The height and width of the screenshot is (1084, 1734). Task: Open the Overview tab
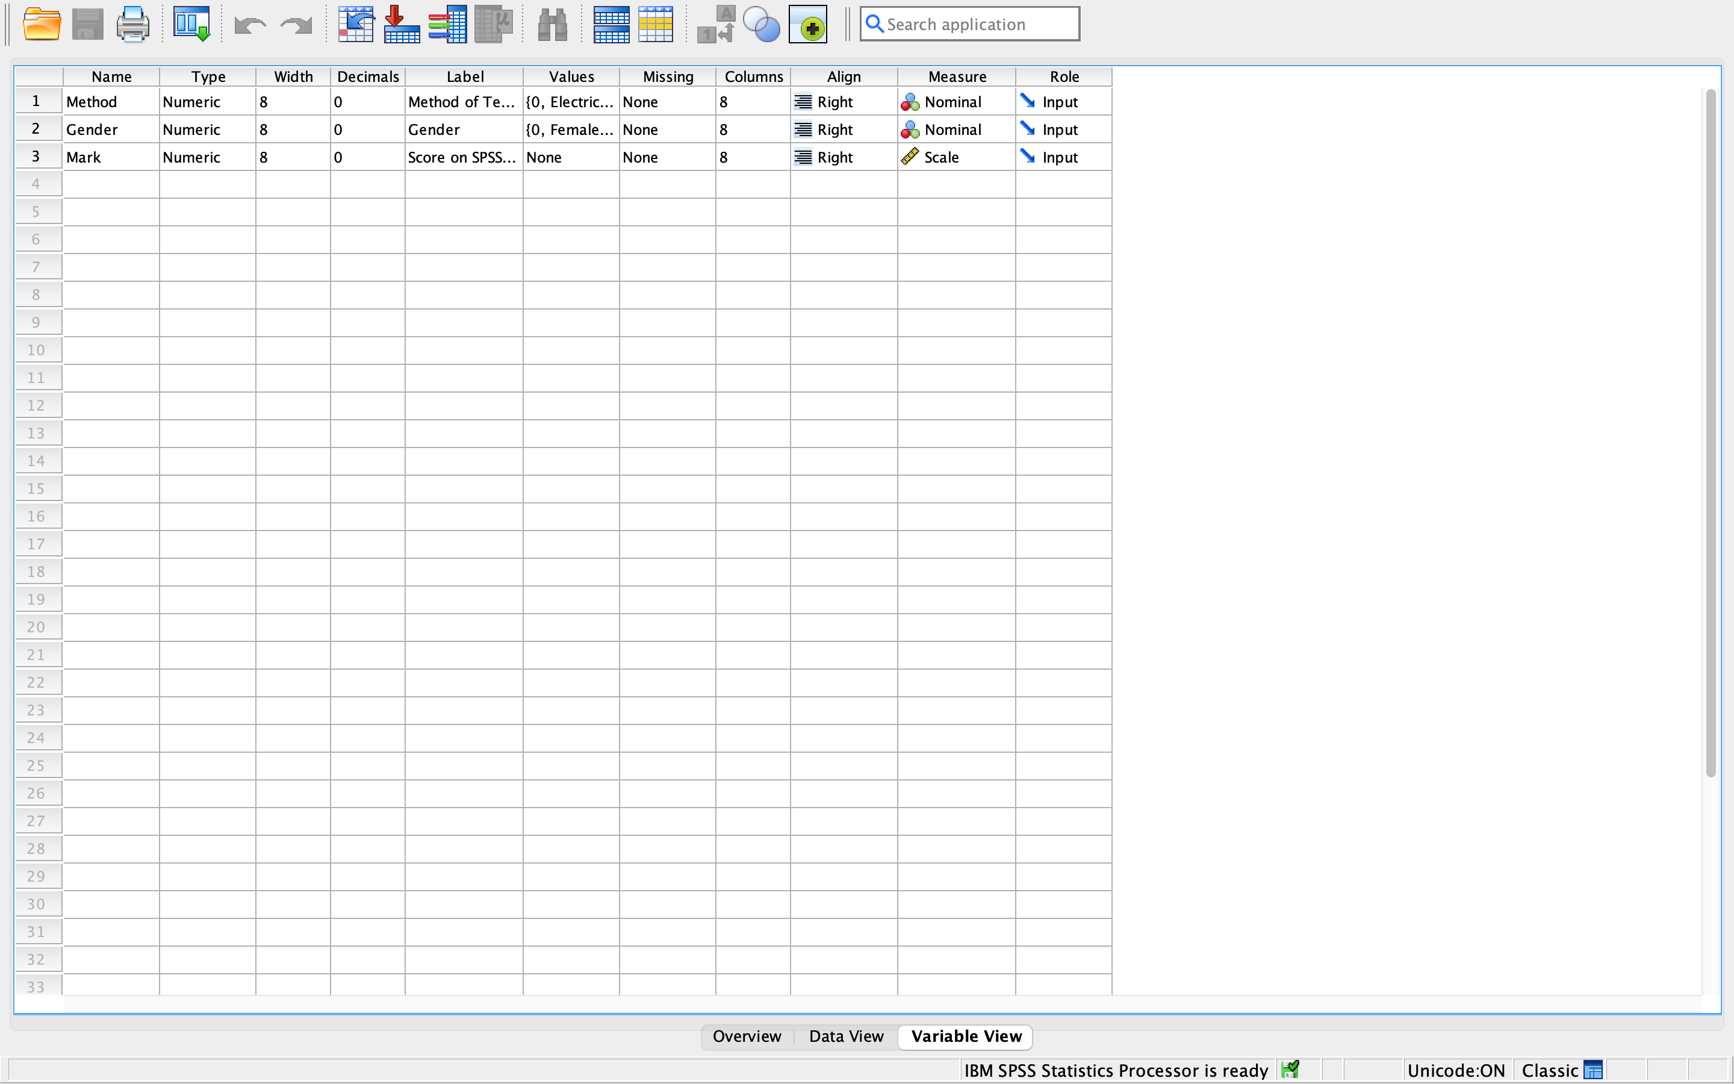point(747,1036)
